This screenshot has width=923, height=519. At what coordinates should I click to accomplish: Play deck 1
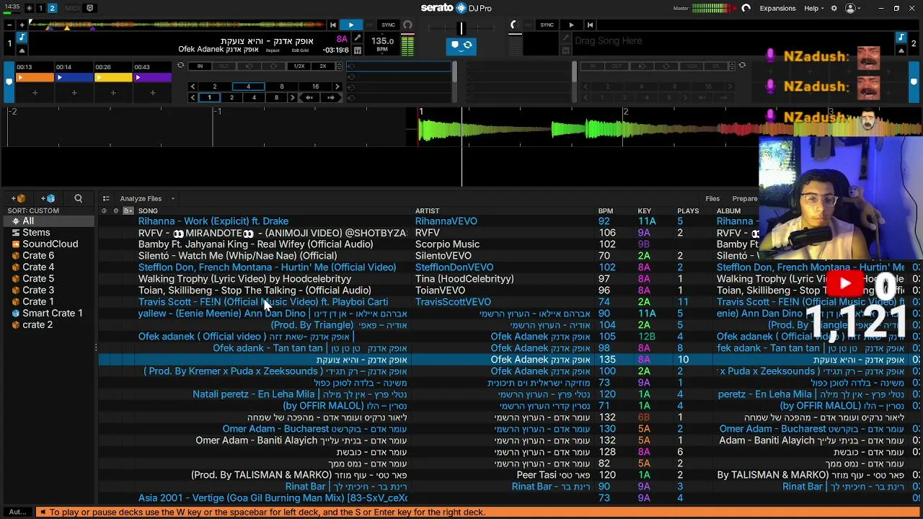[x=351, y=25]
